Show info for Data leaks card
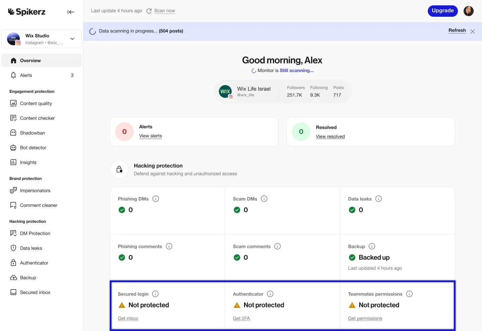 (x=379, y=199)
